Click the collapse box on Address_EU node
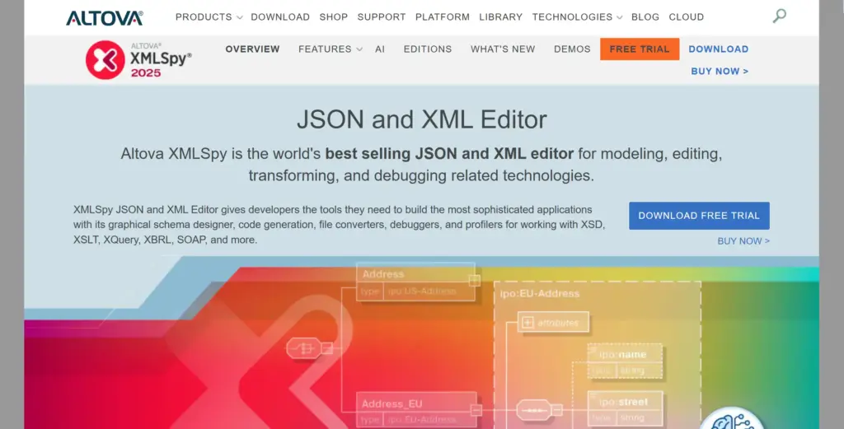 click(476, 409)
